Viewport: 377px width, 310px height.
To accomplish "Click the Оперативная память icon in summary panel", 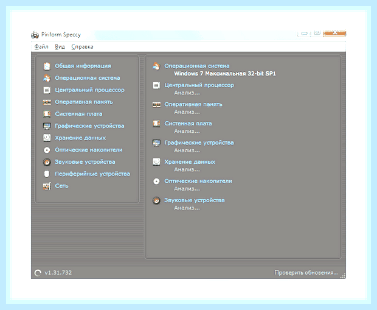I will click(x=156, y=105).
